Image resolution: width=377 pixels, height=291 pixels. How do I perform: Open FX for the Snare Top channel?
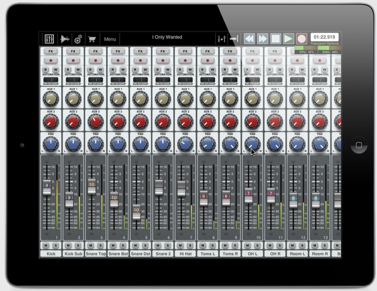point(96,51)
